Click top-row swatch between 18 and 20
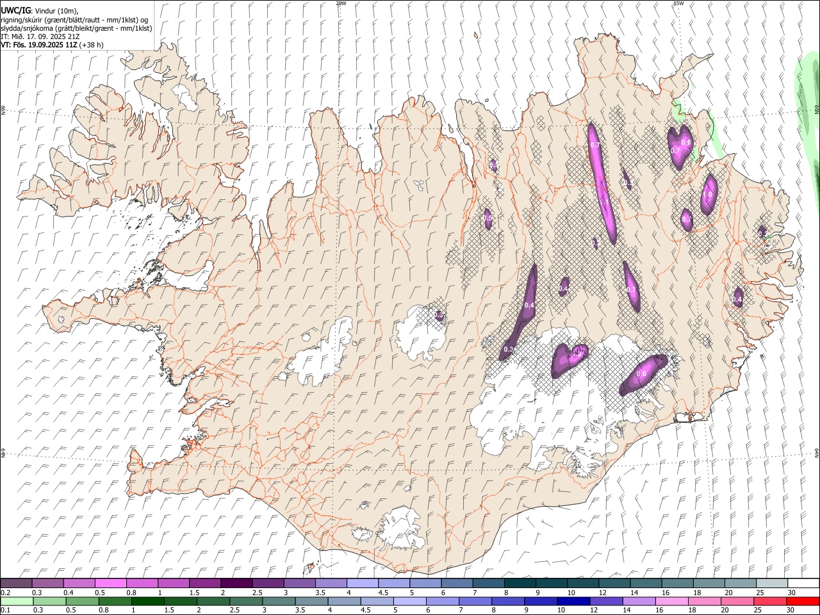The height and width of the screenshot is (615, 820). [709, 583]
